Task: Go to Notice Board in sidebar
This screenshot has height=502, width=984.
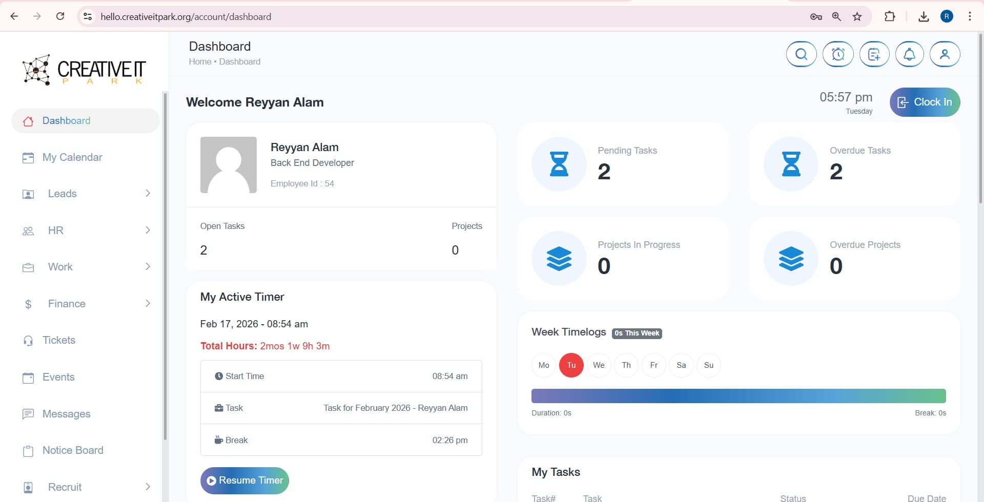Action: pos(73,450)
